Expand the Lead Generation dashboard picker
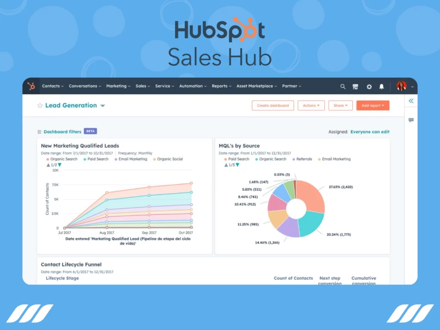 tap(102, 105)
